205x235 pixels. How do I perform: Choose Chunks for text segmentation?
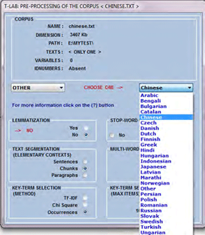[85, 168]
